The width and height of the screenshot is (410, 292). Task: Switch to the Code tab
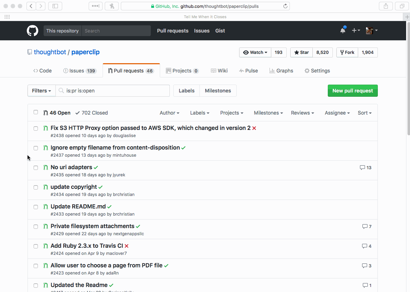tap(43, 71)
